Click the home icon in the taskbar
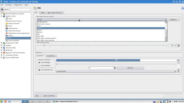184x103 pixels. 5,102
